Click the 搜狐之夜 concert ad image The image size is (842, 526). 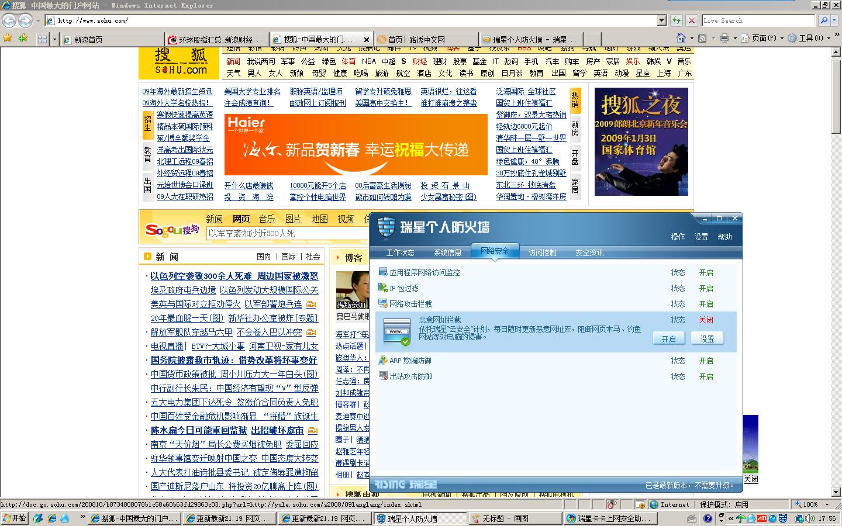pos(641,141)
